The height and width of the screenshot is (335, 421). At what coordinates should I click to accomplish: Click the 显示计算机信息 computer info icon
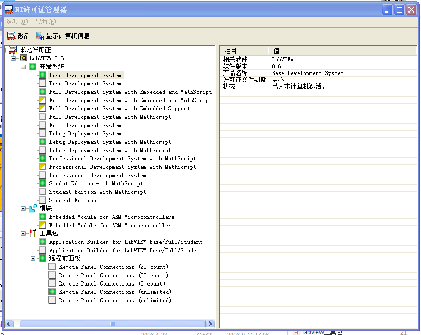(x=40, y=36)
